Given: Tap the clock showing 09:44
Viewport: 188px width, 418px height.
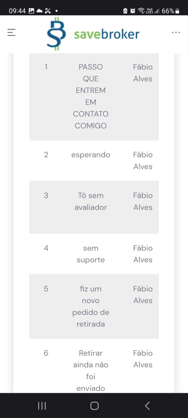Looking at the screenshot, I should (17, 11).
